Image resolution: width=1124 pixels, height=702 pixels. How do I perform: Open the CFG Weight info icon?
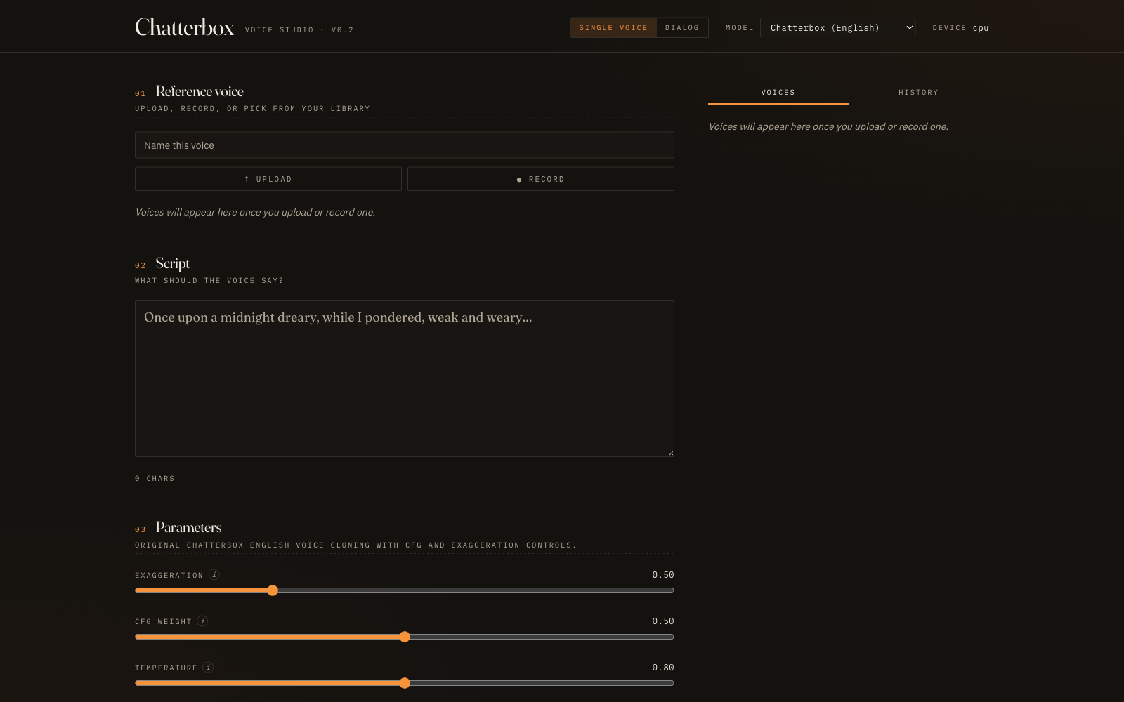pos(202,621)
